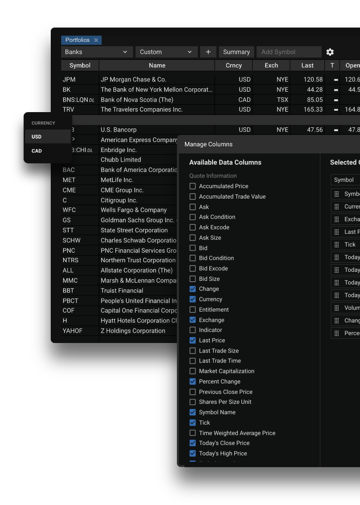Click the tick indicator for JPM row
Viewport: 360px width, 505px height.
[336, 80]
